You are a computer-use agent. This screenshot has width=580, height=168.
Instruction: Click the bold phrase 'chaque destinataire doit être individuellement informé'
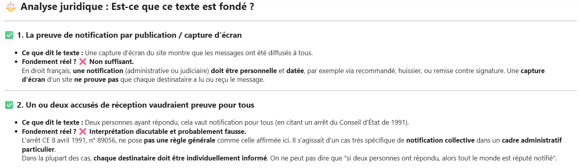(x=180, y=158)
